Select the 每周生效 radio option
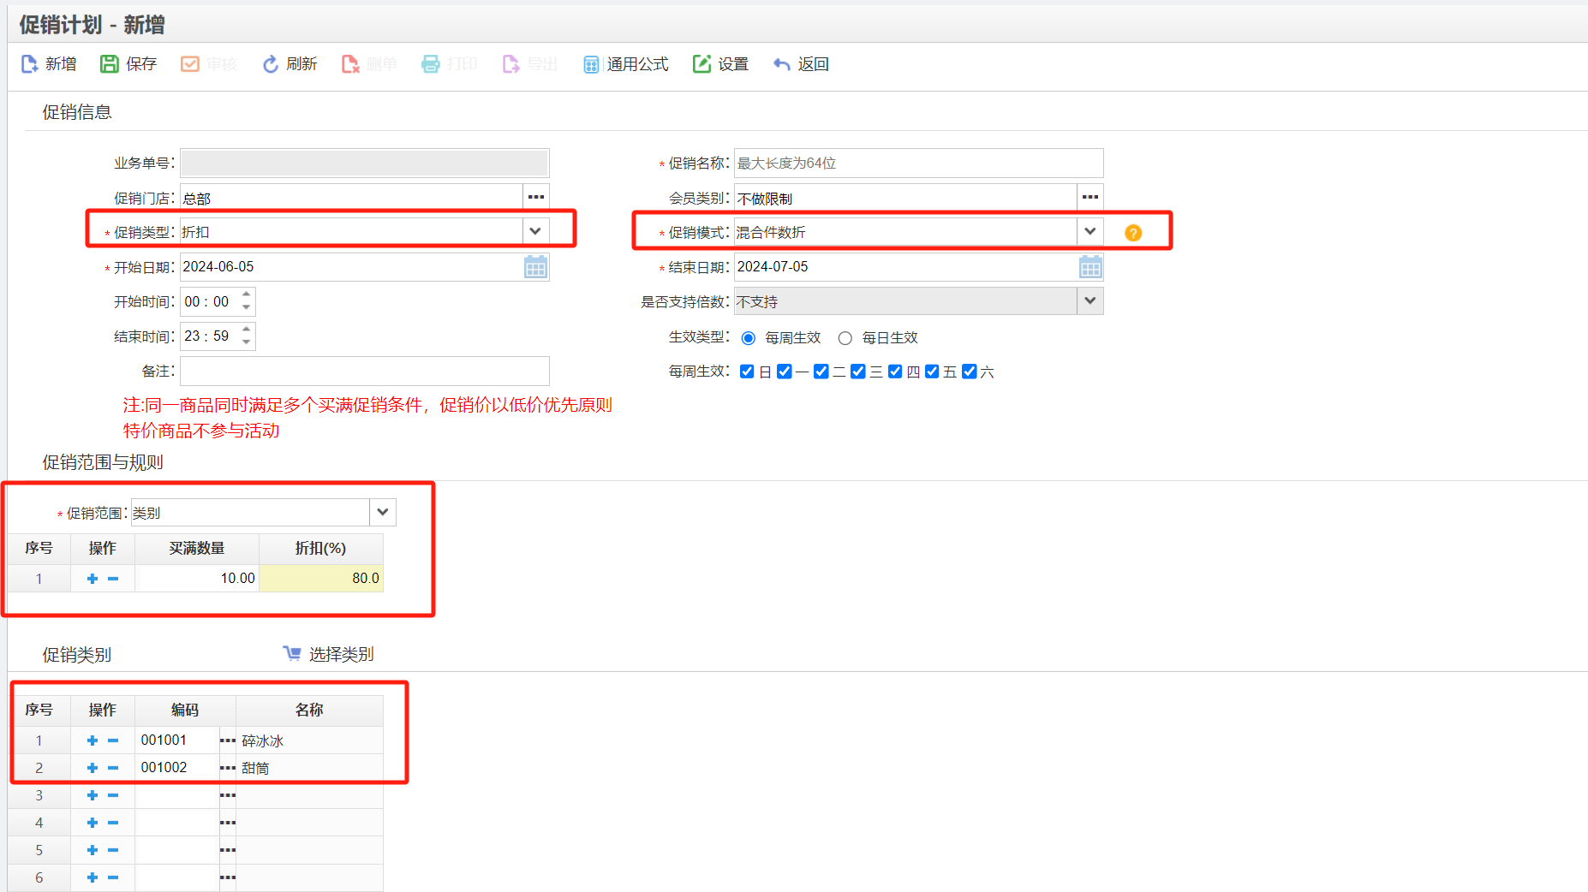The height and width of the screenshot is (892, 1588). pos(749,338)
